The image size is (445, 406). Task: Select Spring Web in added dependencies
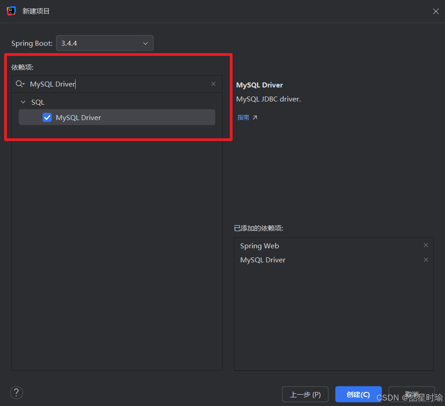pyautogui.click(x=259, y=246)
